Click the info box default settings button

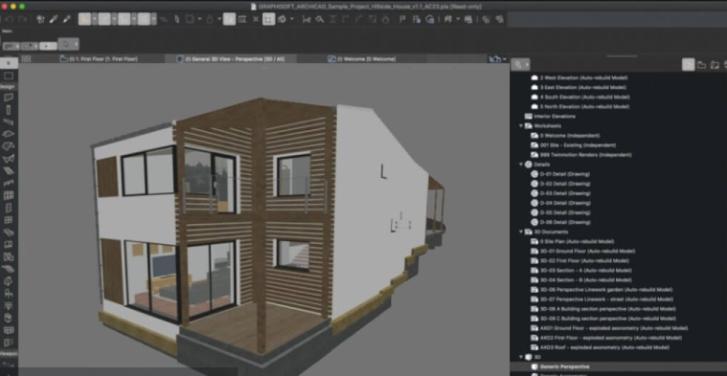tap(68, 44)
